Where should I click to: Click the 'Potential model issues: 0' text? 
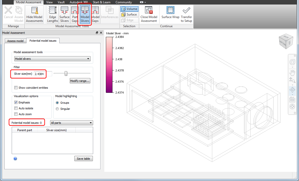[26, 123]
